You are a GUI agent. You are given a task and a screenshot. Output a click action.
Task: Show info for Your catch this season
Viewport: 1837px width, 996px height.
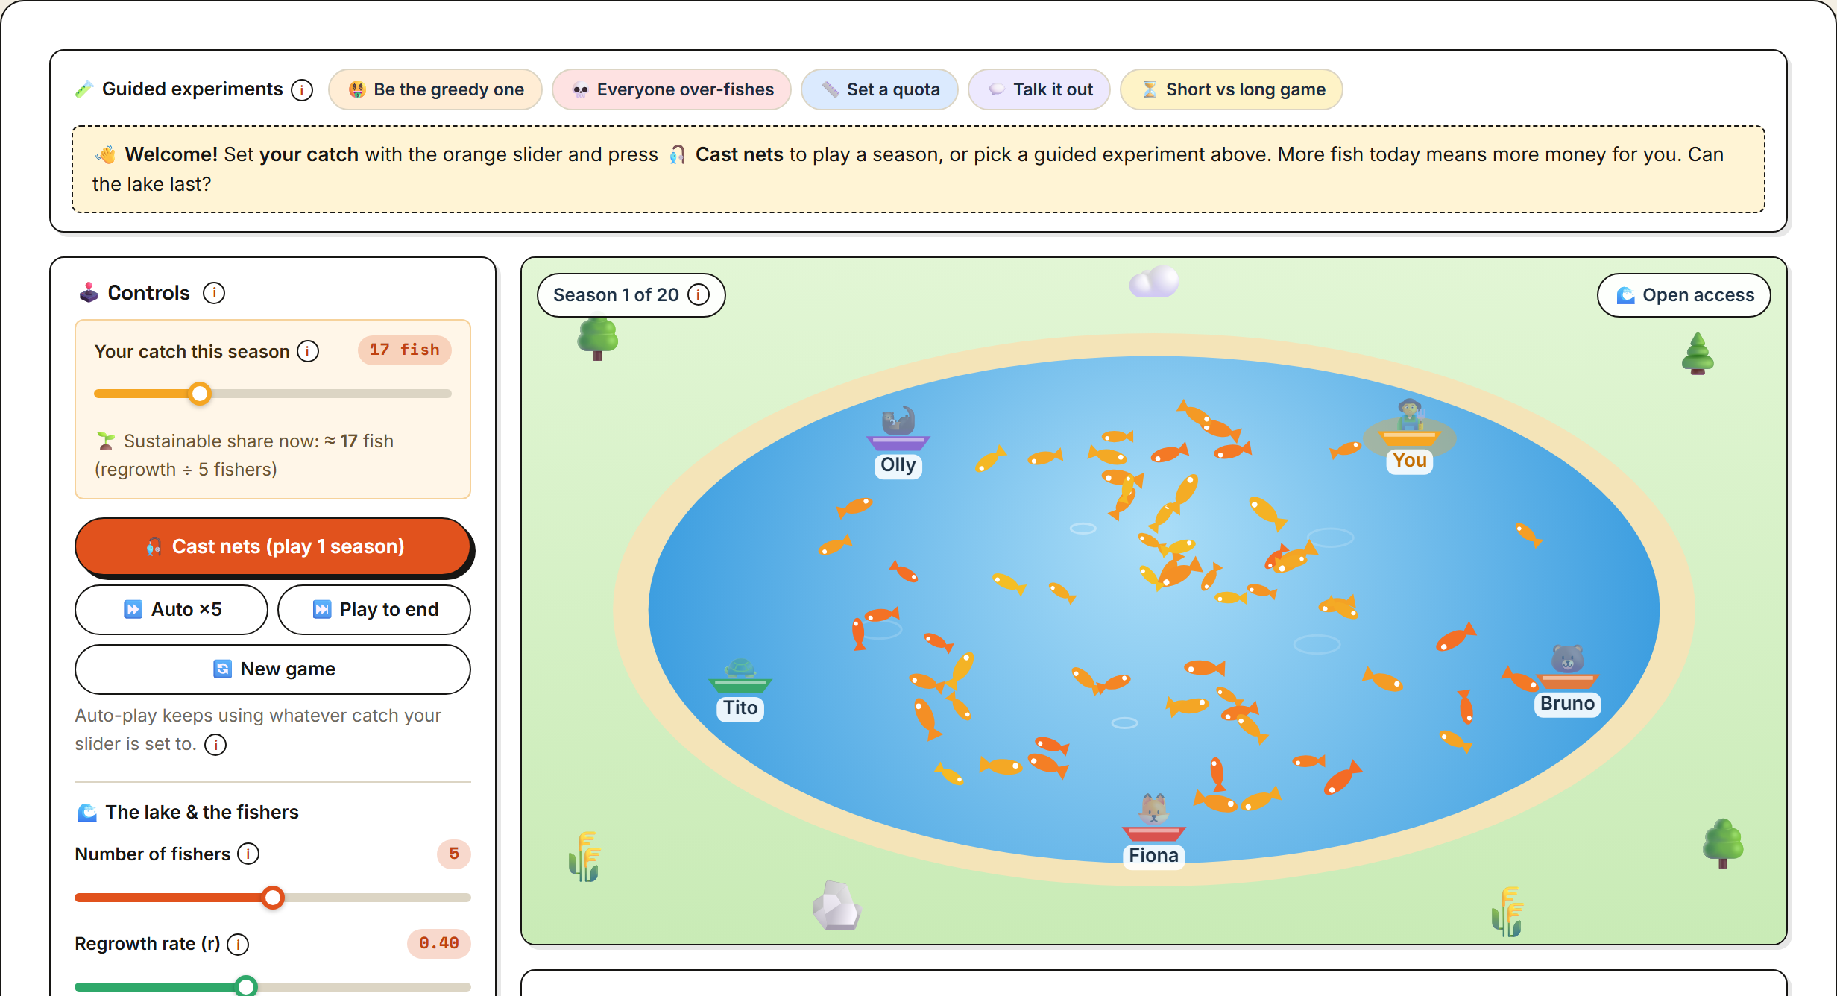308,351
